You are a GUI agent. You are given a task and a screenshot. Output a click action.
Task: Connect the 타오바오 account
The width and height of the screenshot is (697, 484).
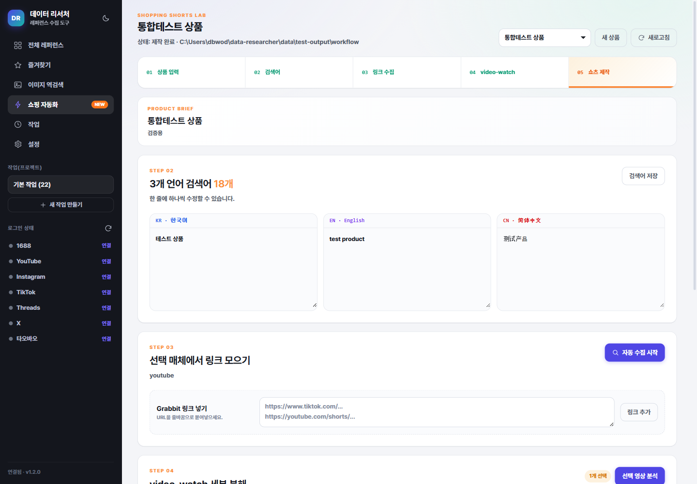tap(106, 339)
